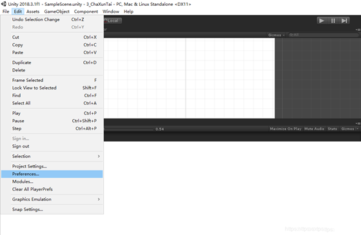The width and height of the screenshot is (361, 235).
Task: Open the Scene panel options menu icon
Action: pos(358,30)
